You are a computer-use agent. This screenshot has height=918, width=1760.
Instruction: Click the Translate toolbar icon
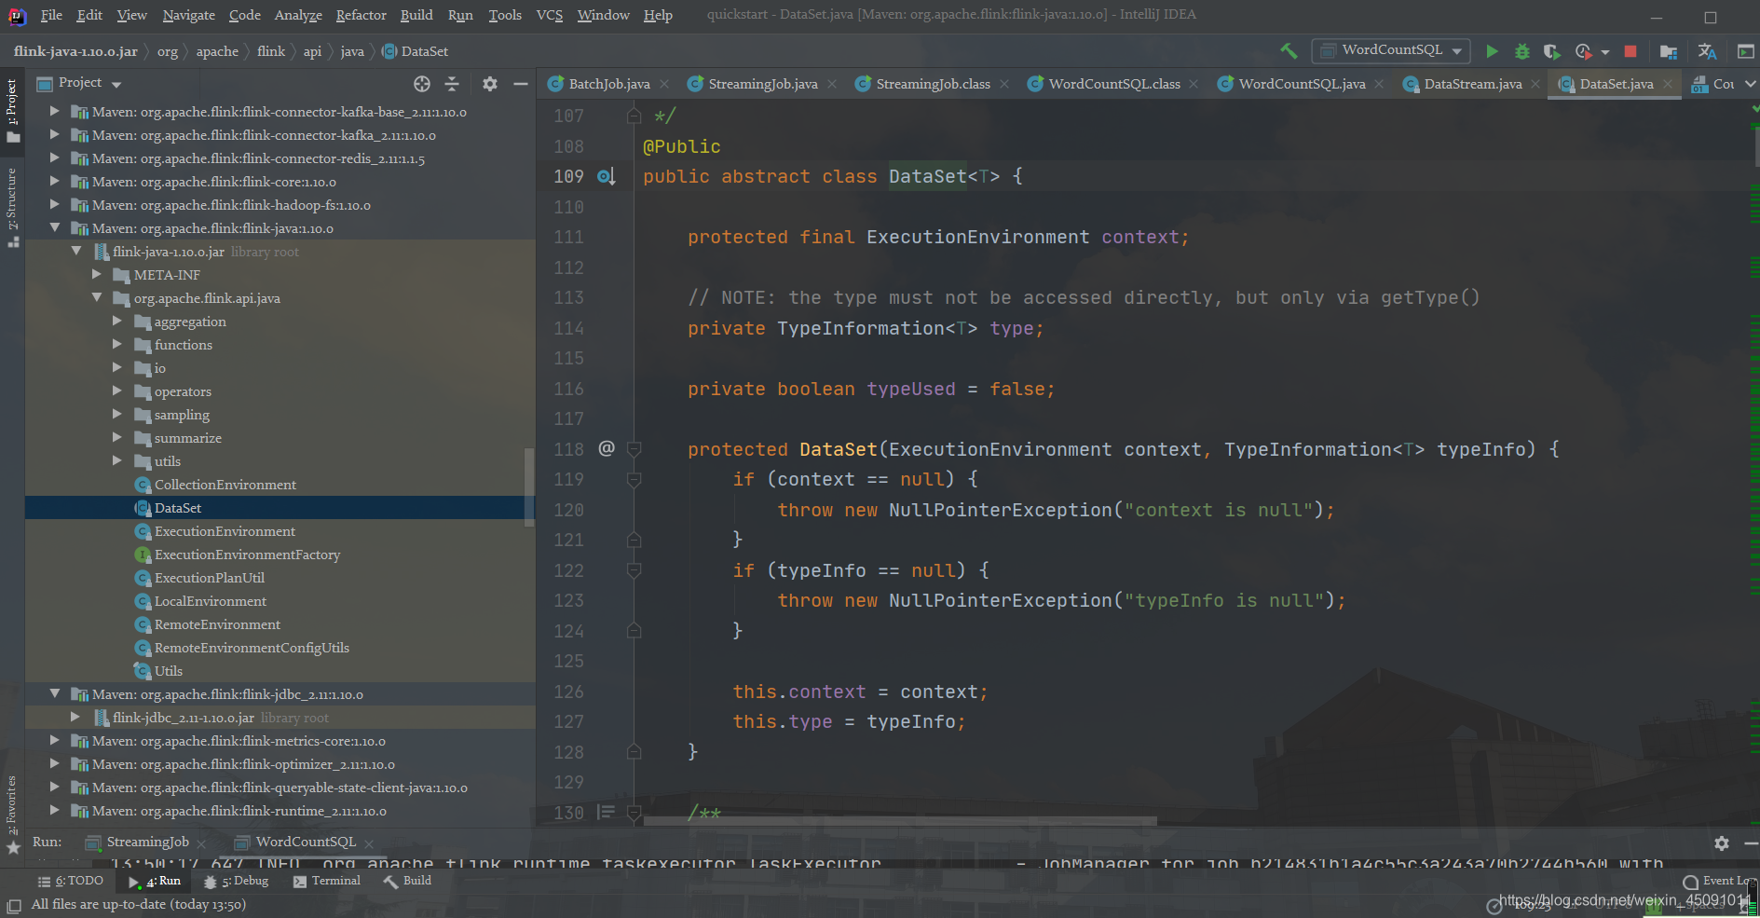pyautogui.click(x=1707, y=51)
